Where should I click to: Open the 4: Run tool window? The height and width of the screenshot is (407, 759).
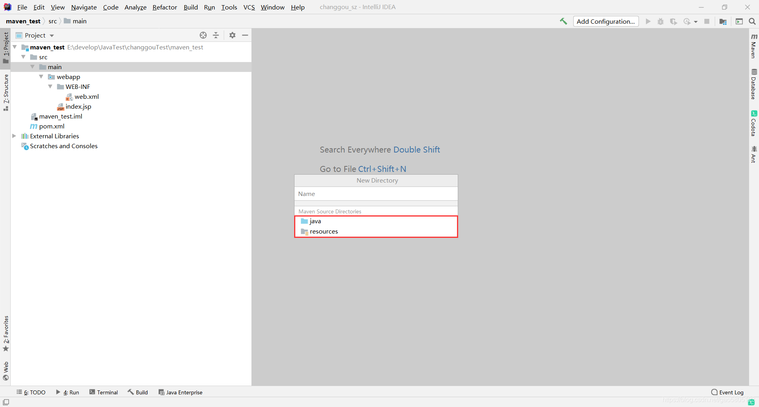[x=68, y=392]
